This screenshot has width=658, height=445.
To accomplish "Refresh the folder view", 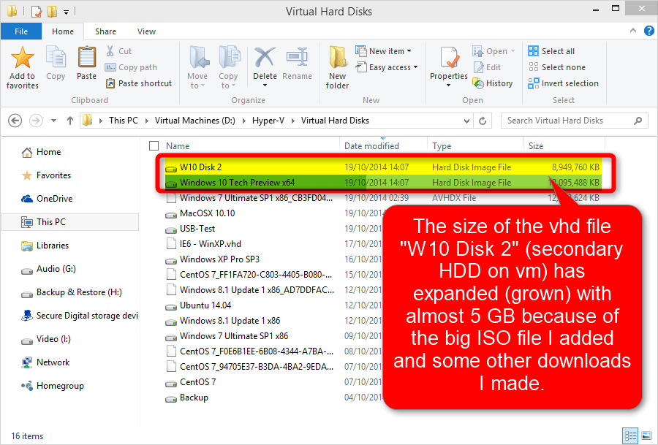I will [483, 121].
